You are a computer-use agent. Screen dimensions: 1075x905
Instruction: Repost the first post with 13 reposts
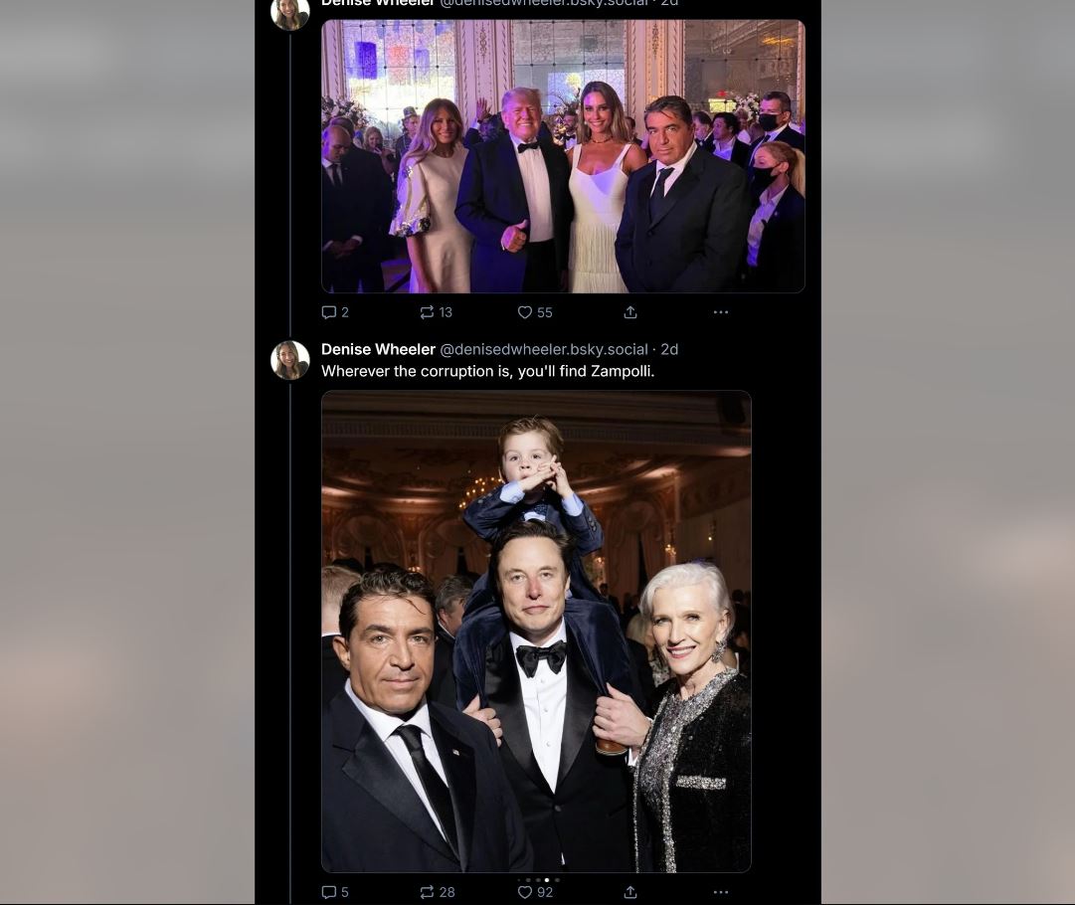coord(436,312)
